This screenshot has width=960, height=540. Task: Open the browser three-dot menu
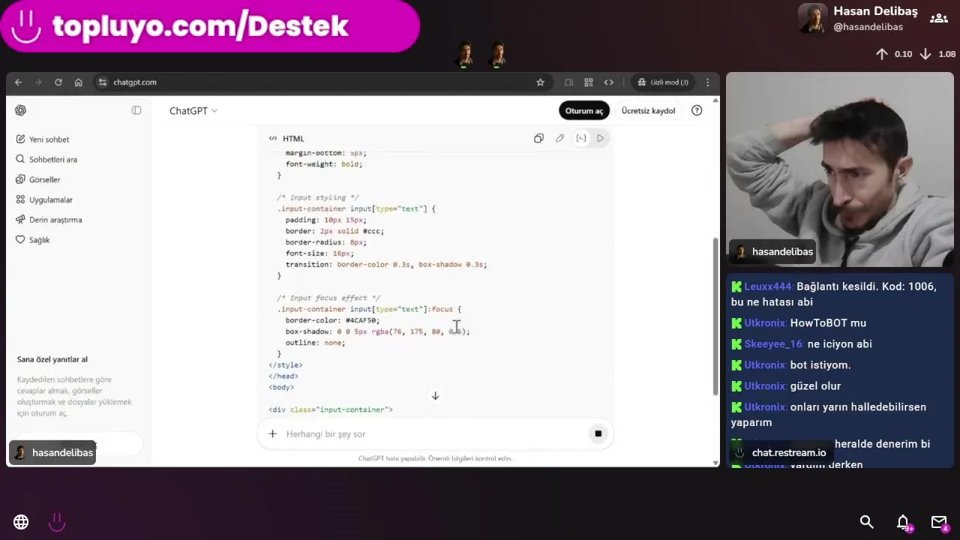coord(707,82)
